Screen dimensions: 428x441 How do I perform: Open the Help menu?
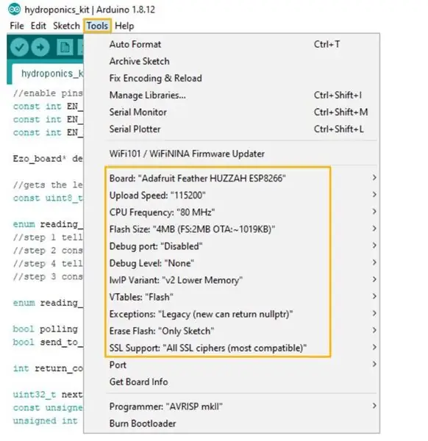[124, 26]
